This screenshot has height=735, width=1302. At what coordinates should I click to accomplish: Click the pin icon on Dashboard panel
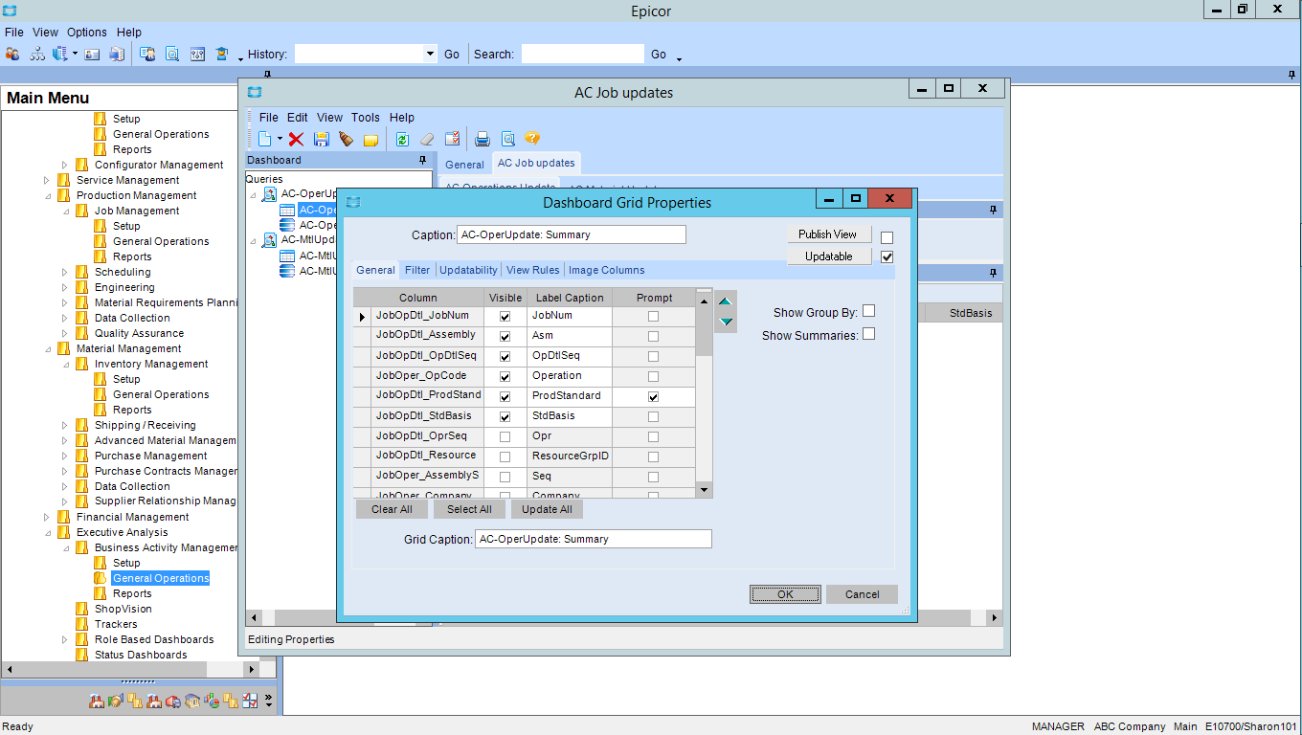click(422, 160)
